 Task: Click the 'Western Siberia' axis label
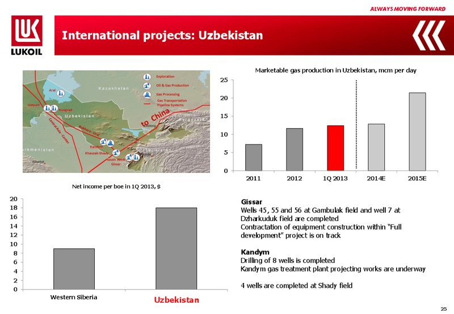click(74, 297)
